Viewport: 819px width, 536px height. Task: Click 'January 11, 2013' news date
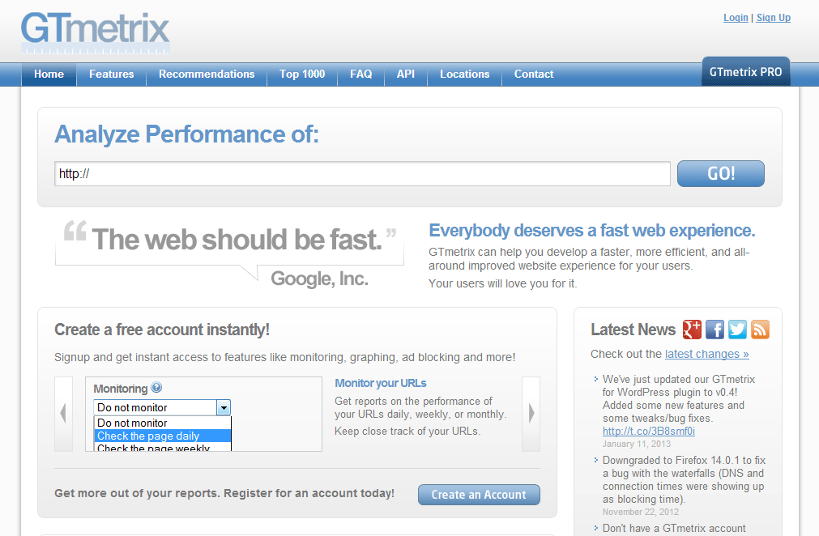tap(637, 445)
